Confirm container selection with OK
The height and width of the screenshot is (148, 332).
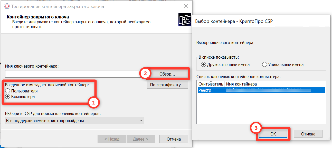click(x=273, y=134)
